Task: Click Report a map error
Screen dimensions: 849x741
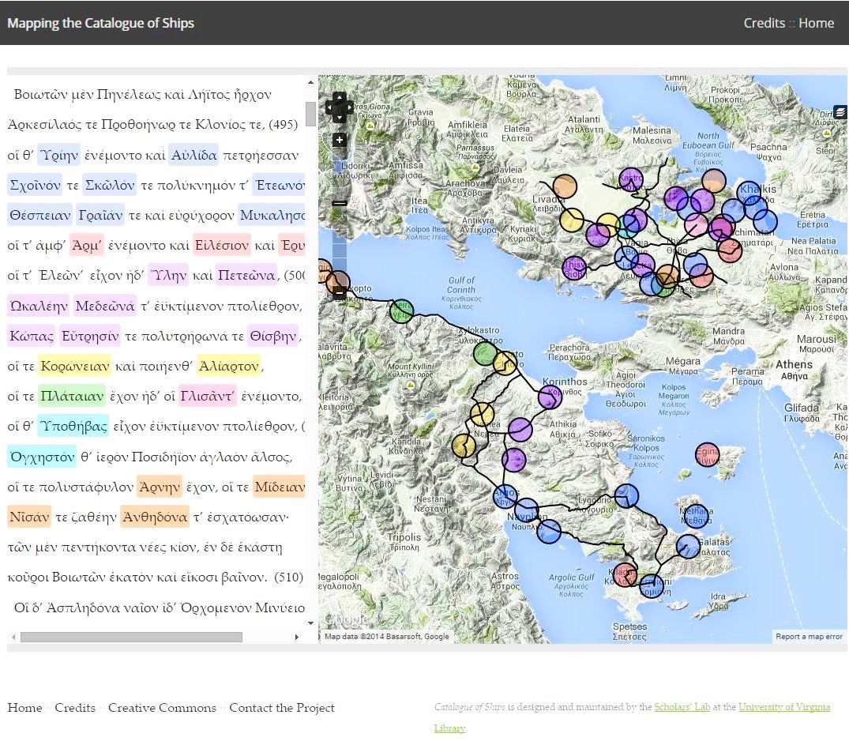Action: pyautogui.click(x=809, y=637)
